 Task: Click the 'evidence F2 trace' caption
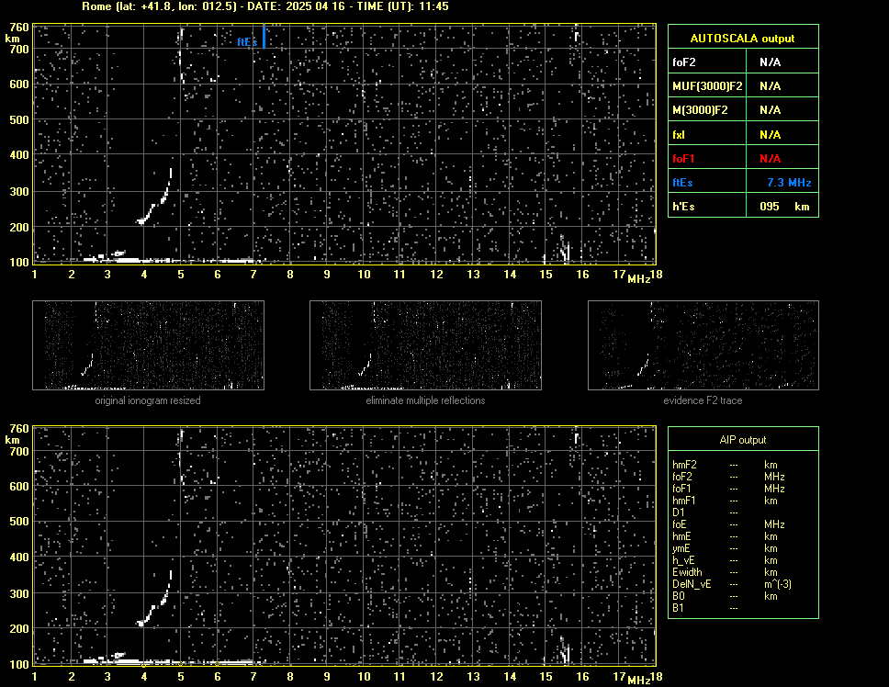click(x=703, y=400)
